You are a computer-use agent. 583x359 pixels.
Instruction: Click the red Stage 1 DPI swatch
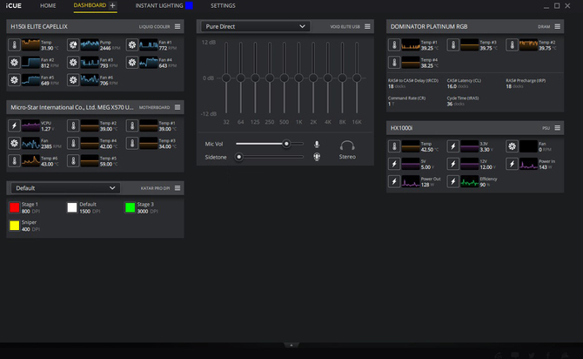15,207
